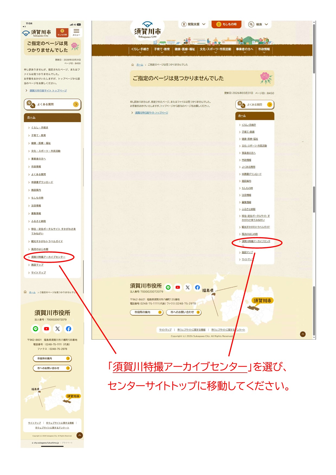
Task: Open サイトマップ link in mobile menu list
Action: pyautogui.click(x=38, y=273)
